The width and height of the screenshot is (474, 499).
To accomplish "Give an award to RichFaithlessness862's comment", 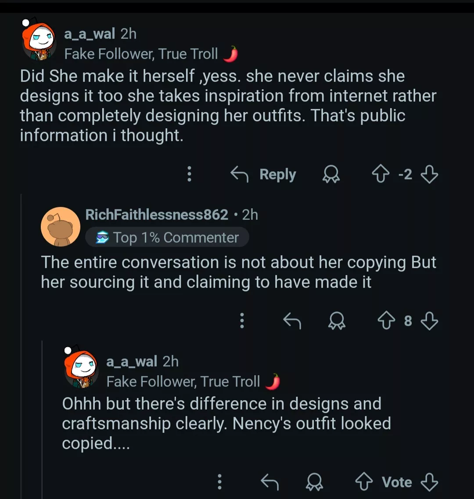I will (338, 321).
